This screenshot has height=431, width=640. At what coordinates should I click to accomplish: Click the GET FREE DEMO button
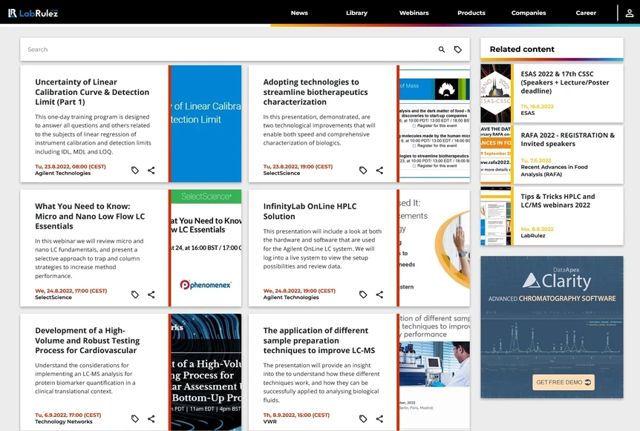click(564, 382)
